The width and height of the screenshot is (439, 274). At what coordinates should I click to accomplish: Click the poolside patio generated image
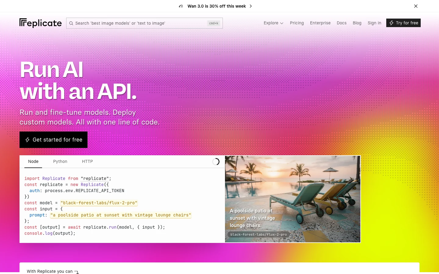click(x=293, y=199)
